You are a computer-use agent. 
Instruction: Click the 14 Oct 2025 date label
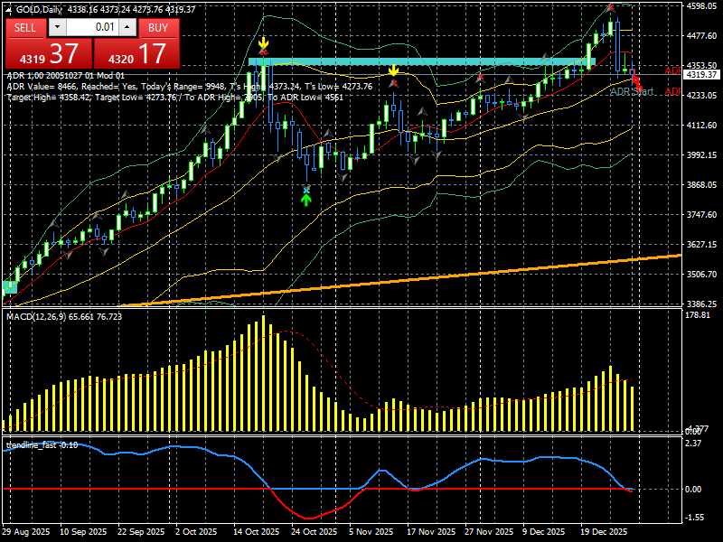(x=256, y=532)
